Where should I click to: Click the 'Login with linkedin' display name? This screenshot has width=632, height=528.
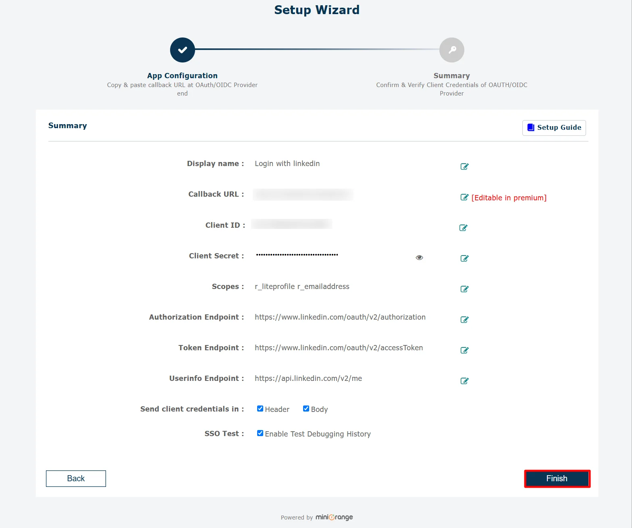[x=287, y=164]
